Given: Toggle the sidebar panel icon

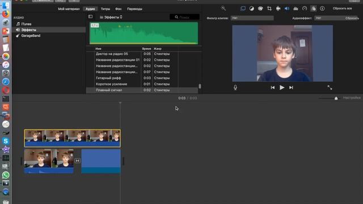Looking at the screenshot, I should tap(90, 16).
